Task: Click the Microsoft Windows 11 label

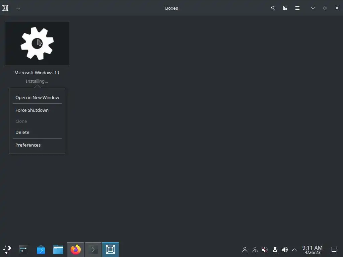Action: 37,73
